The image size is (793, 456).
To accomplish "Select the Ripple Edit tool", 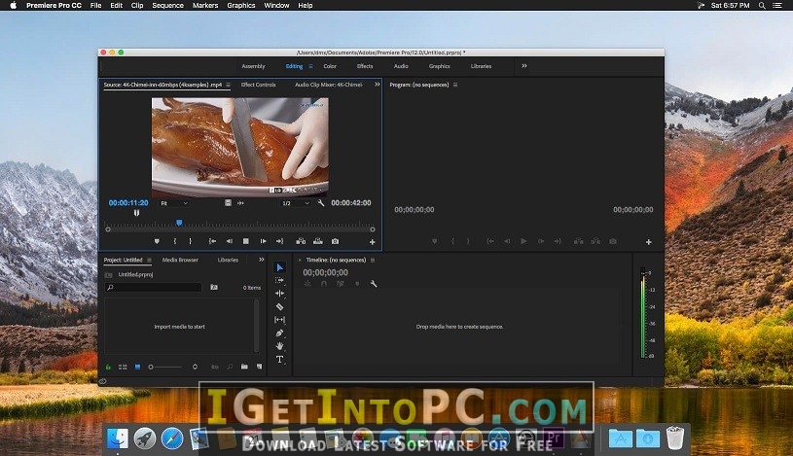I will [x=279, y=294].
